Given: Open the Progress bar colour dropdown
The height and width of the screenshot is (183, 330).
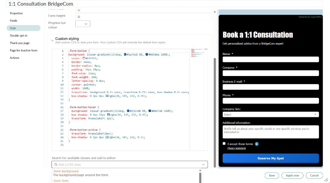Looking at the screenshot, I should (83, 24).
